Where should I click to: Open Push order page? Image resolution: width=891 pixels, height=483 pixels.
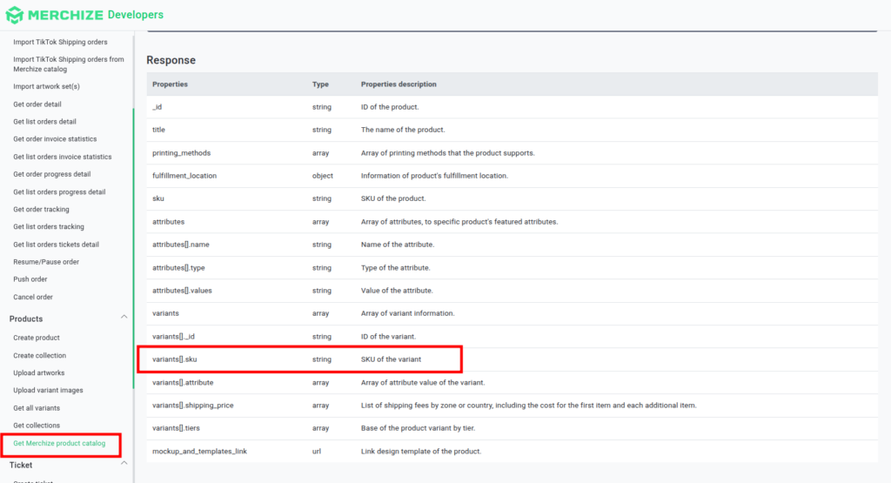(x=30, y=279)
